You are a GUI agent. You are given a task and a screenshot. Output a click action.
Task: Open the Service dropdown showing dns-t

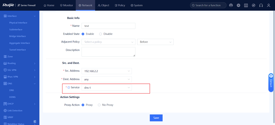107,88
